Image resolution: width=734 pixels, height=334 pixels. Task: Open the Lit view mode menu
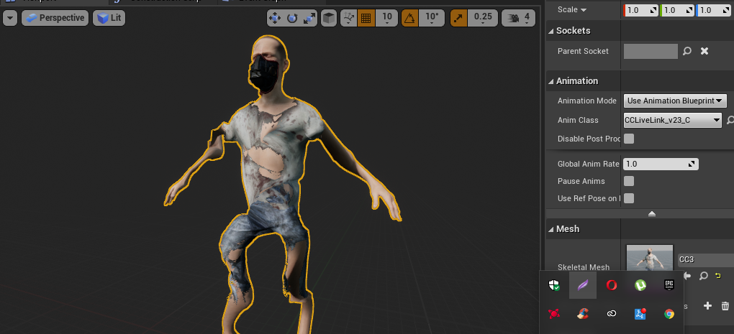[109, 17]
